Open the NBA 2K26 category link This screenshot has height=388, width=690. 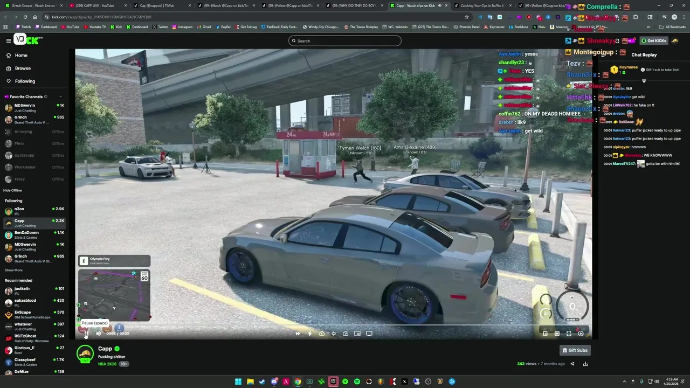(x=107, y=364)
